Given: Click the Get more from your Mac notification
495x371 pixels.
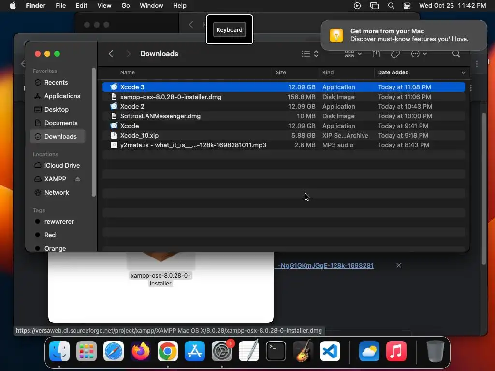Looking at the screenshot, I should click(404, 35).
